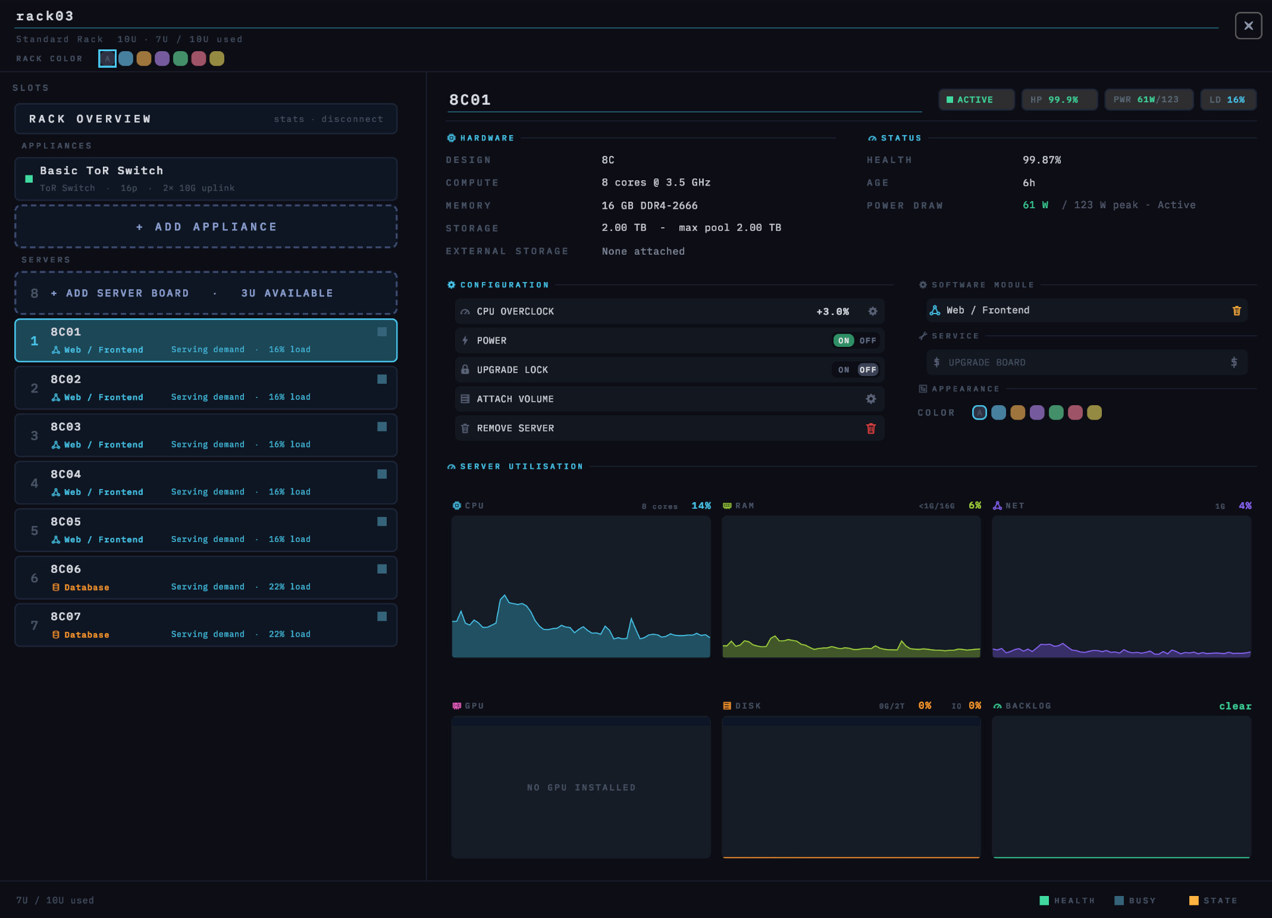
Task: Click the RAM icon in utilisation
Action: pyautogui.click(x=727, y=506)
